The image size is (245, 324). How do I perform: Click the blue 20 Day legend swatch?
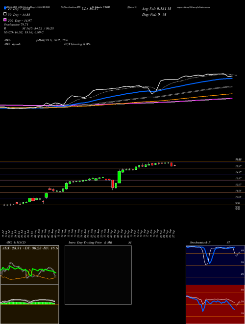[x=5, y=8]
